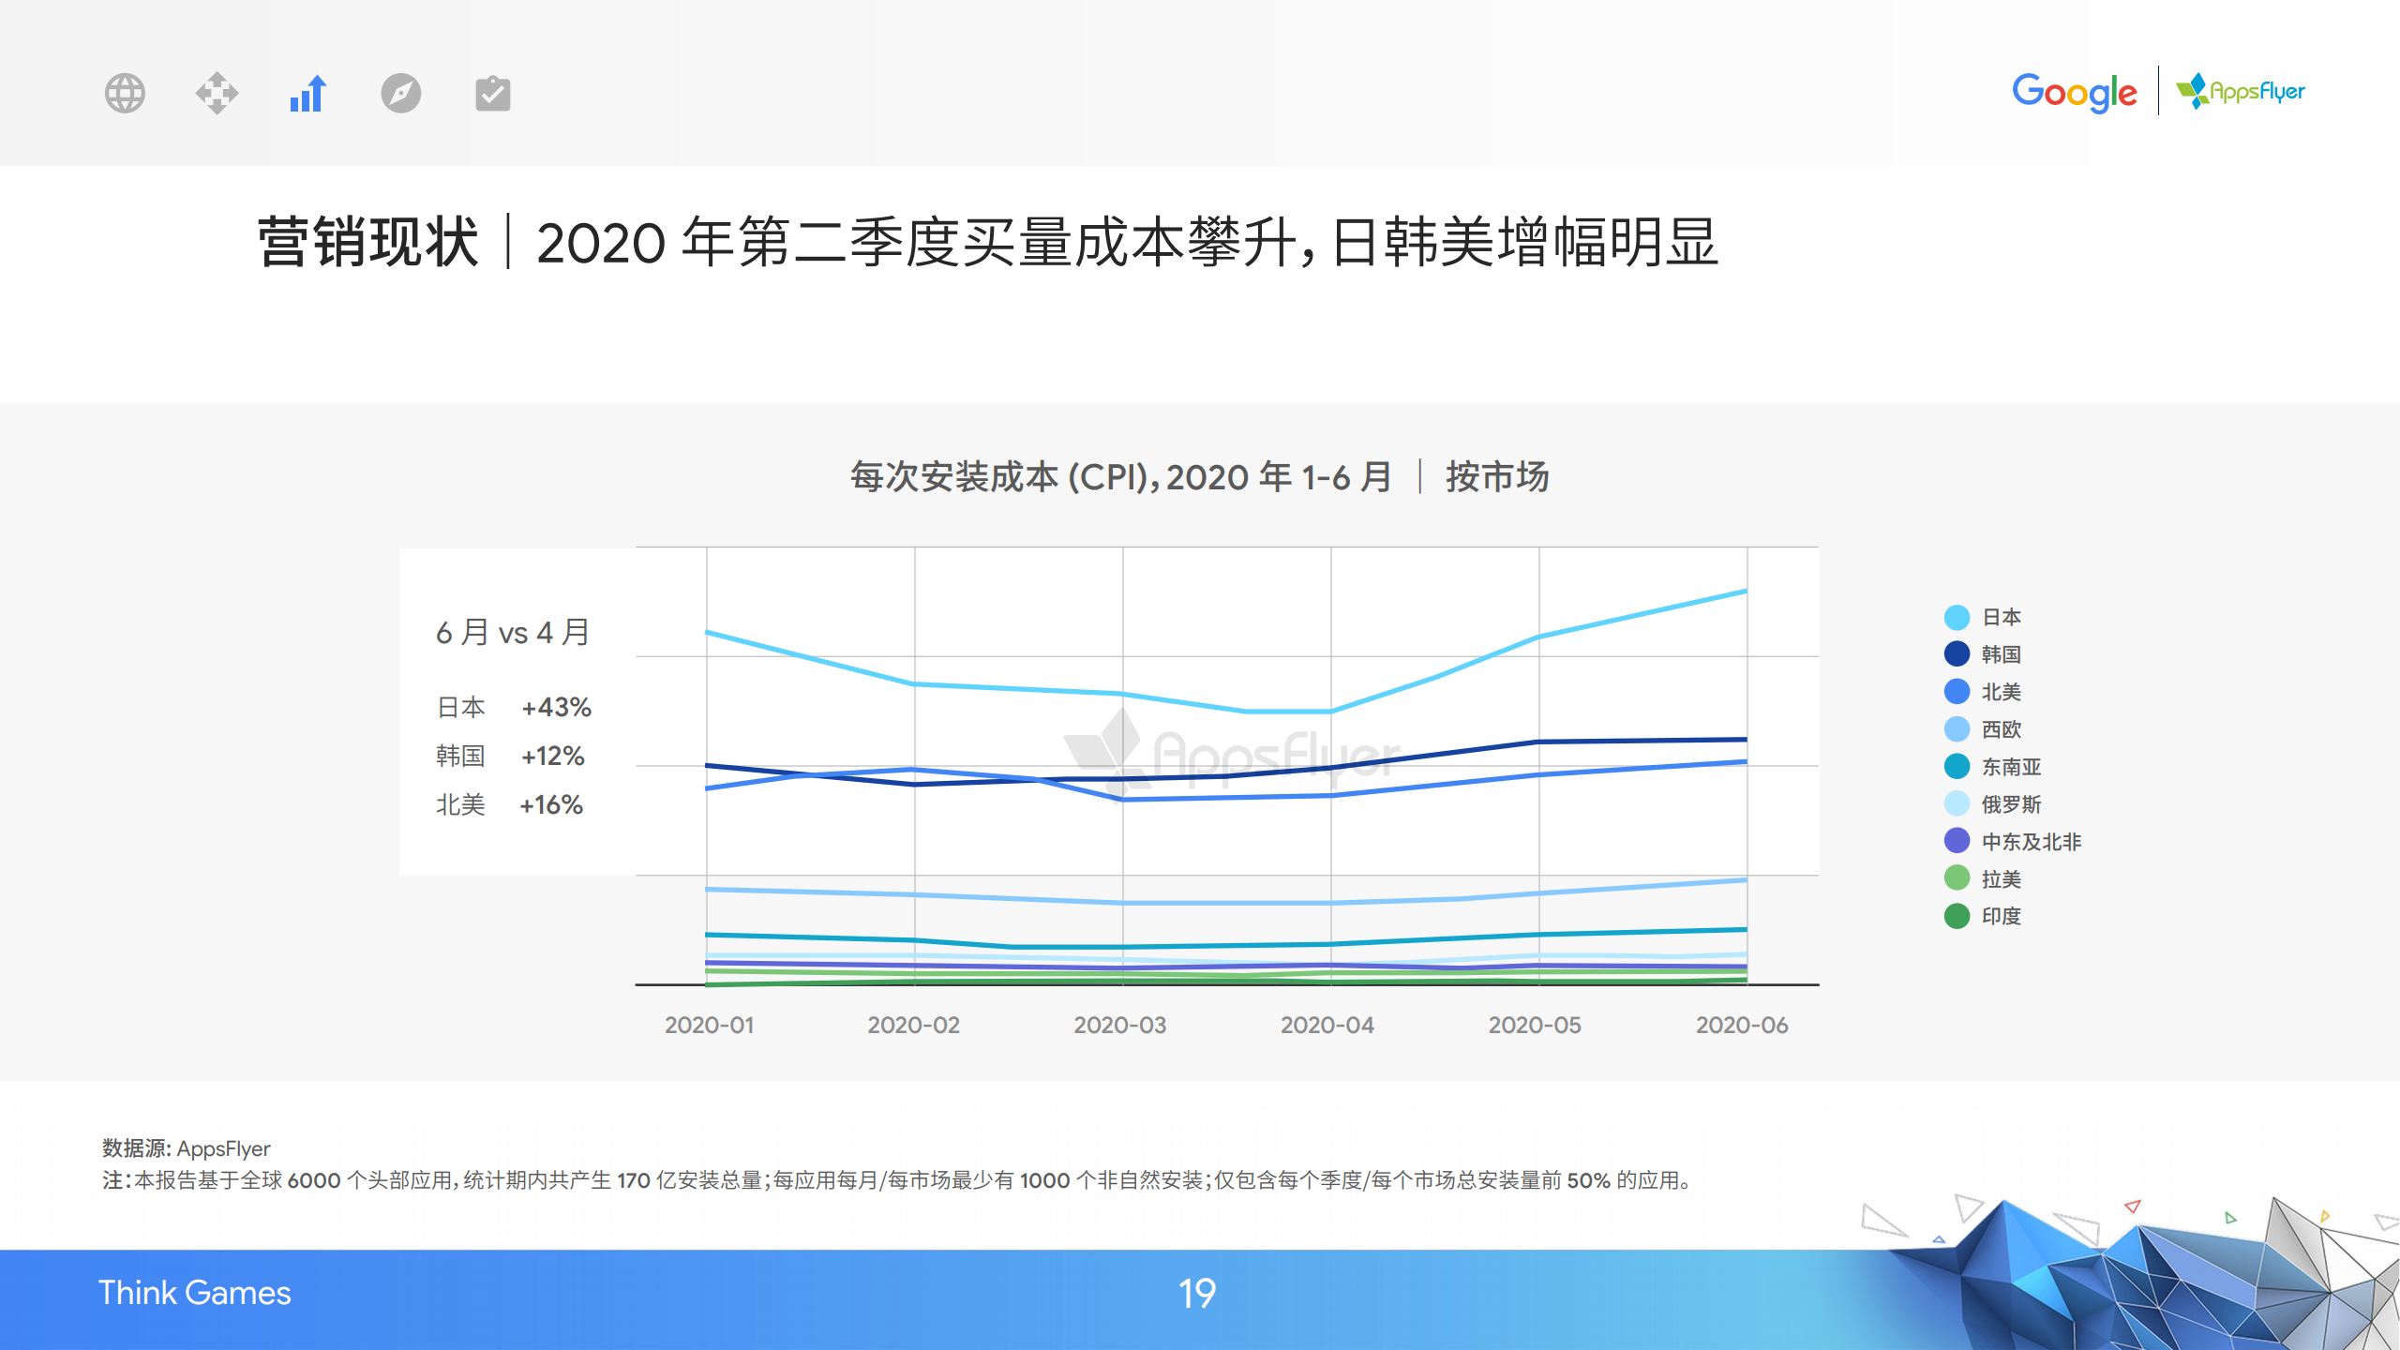Click the globe icon in top navigation
The height and width of the screenshot is (1350, 2400).
pyautogui.click(x=125, y=93)
